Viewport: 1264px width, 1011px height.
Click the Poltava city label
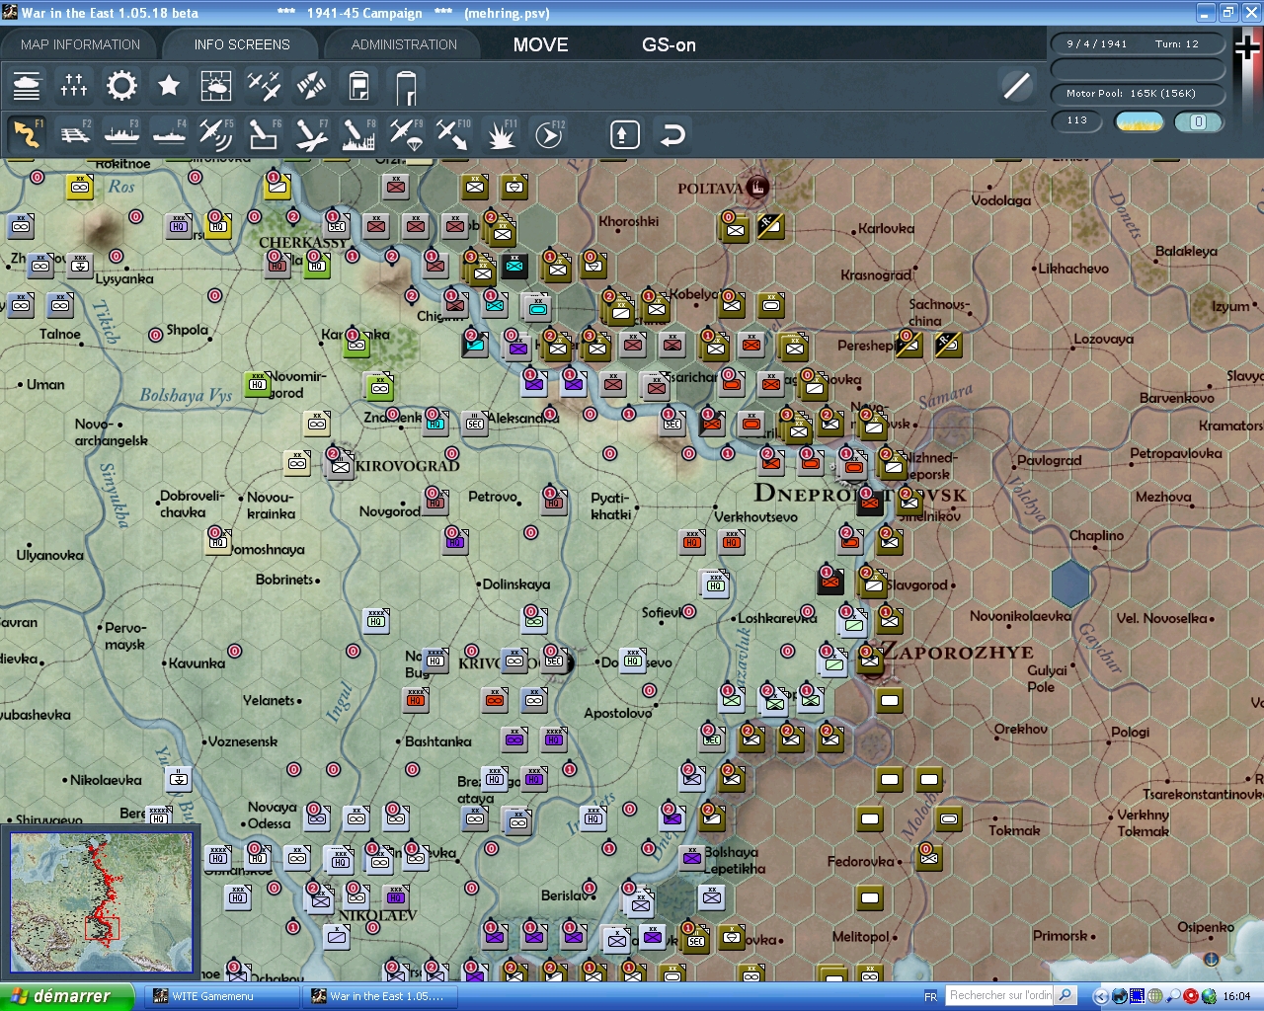click(x=710, y=188)
